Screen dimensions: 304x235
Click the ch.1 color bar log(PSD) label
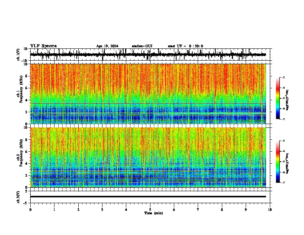[287, 100]
